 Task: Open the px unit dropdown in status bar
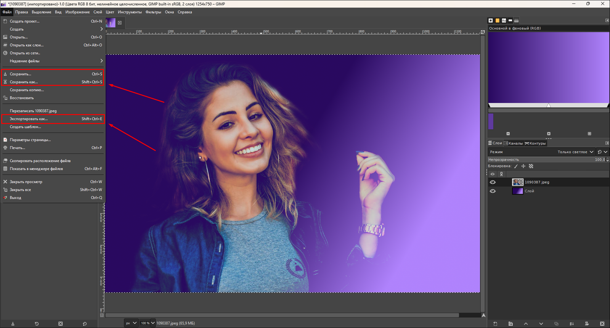(131, 323)
